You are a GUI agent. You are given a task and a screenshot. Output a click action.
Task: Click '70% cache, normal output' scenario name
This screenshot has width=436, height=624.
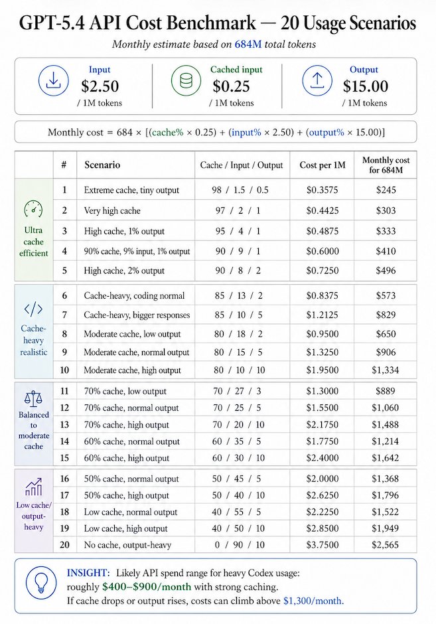click(x=131, y=408)
